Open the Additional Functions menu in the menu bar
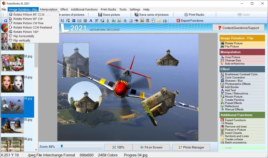 [84, 9]
